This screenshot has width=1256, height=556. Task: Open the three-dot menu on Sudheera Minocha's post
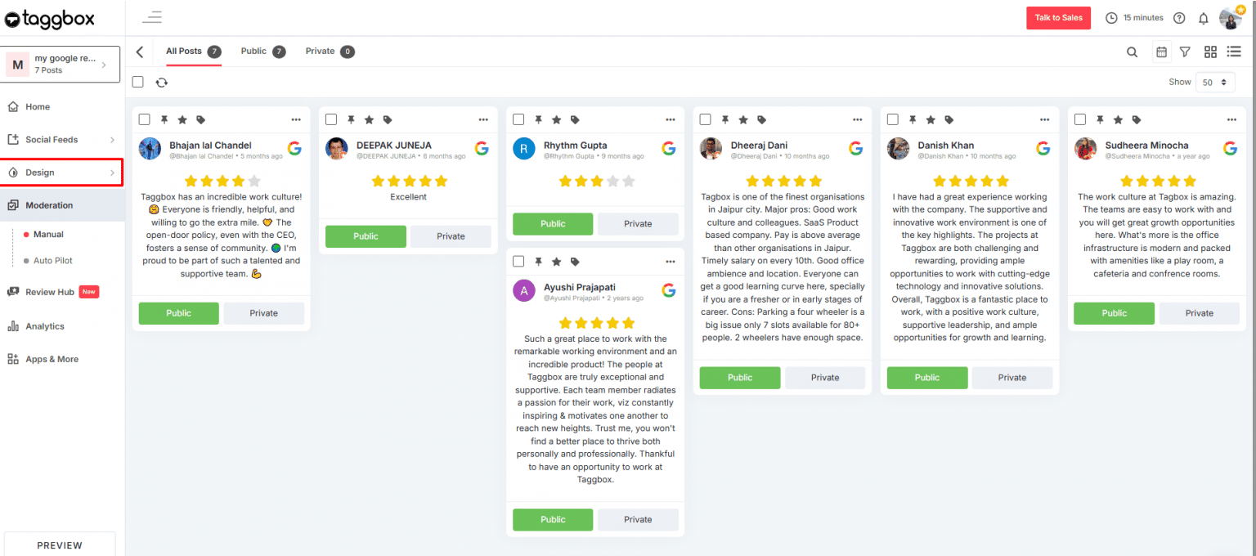coord(1231,119)
